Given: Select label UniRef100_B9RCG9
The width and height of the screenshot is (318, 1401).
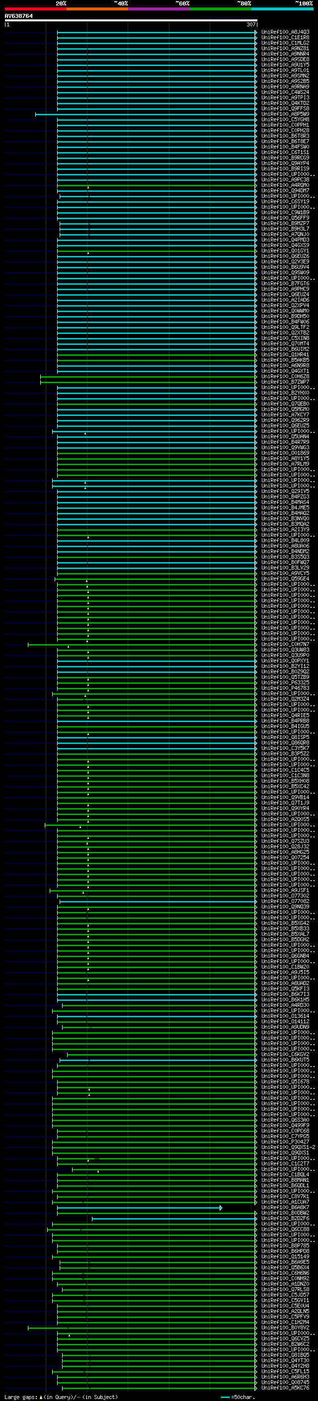Looking at the screenshot, I should click(x=285, y=158).
